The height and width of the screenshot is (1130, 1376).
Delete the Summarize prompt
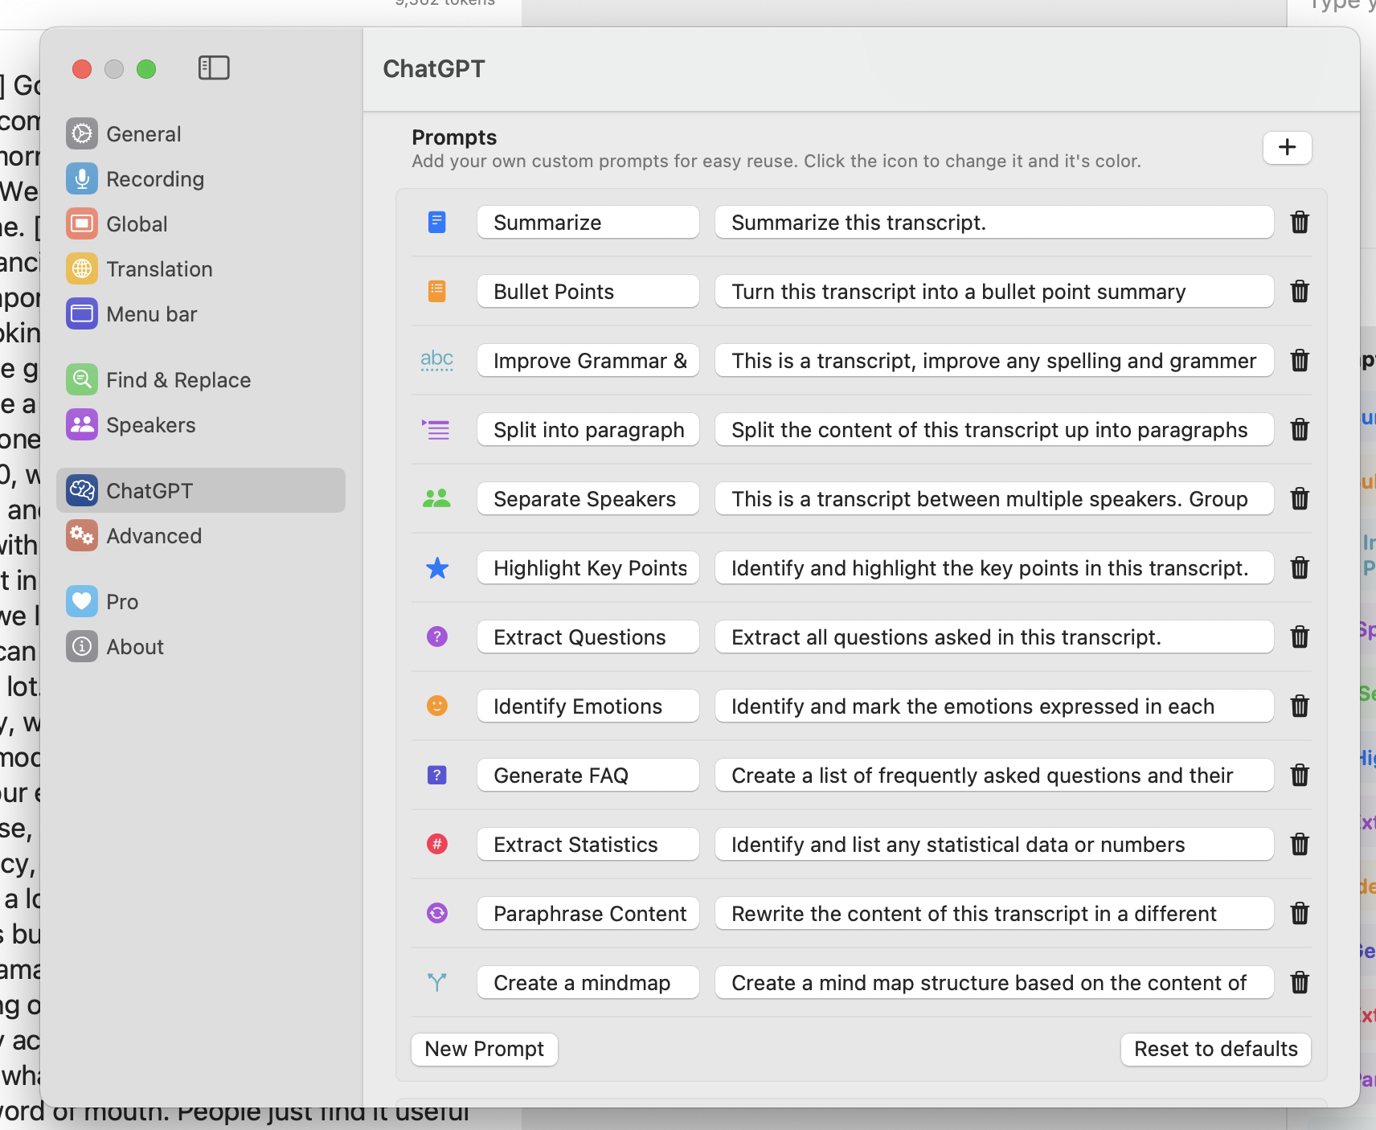coord(1300,222)
